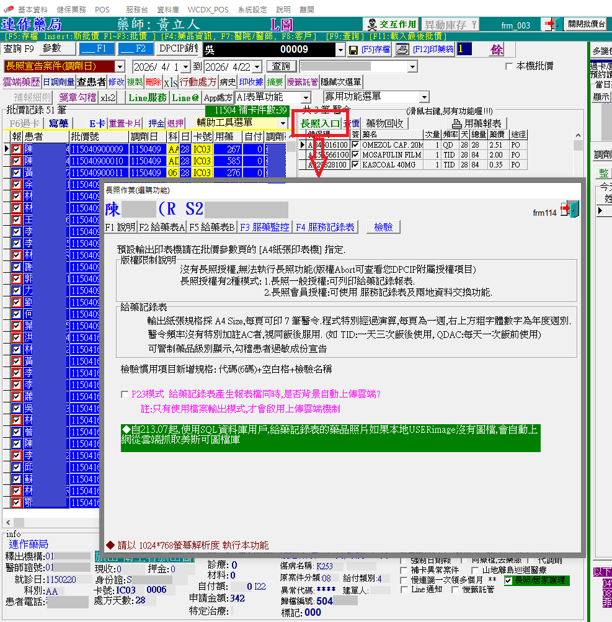Click the printer icon for [F12]印藥袋
Viewport: 612px width, 622px height.
[402, 50]
